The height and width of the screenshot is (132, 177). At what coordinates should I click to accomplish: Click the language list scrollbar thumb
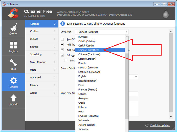tap(126, 86)
